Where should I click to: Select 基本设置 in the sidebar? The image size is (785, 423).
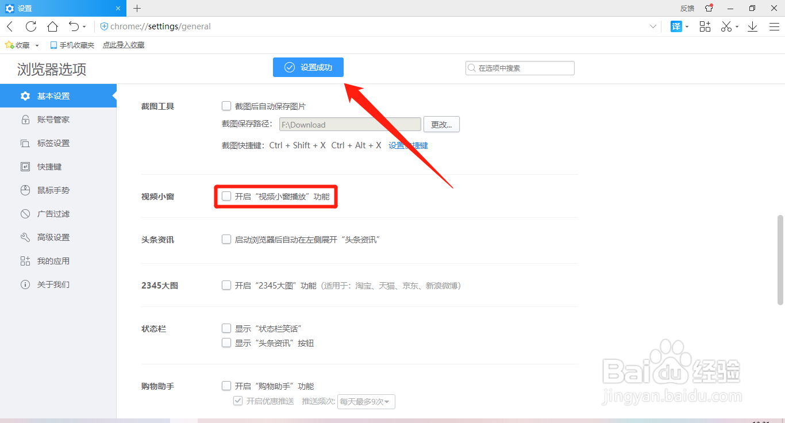(57, 96)
